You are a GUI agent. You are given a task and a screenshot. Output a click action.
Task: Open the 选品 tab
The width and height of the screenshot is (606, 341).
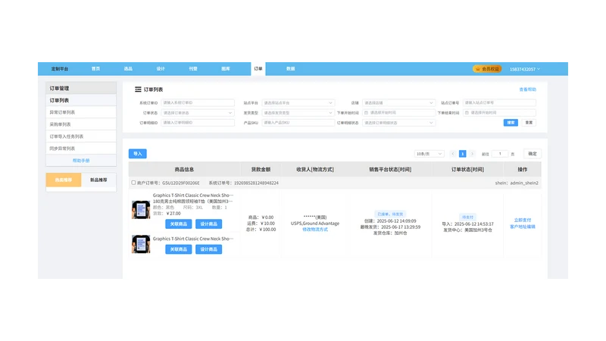[x=128, y=69]
